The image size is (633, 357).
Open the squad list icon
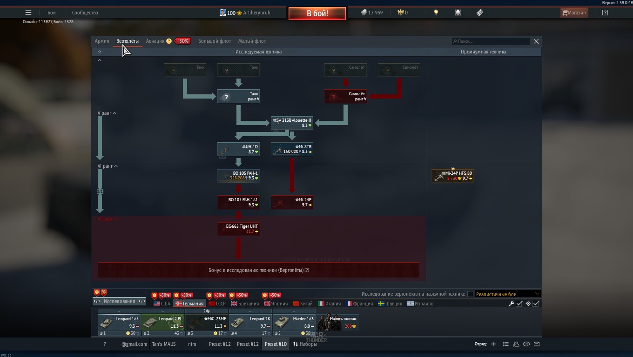(506, 344)
